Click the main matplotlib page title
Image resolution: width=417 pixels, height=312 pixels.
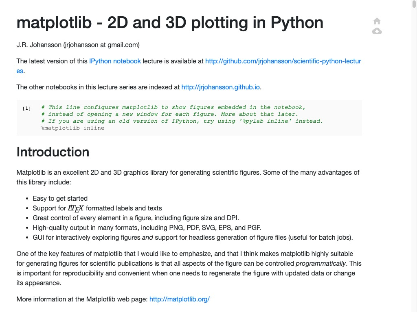(170, 23)
